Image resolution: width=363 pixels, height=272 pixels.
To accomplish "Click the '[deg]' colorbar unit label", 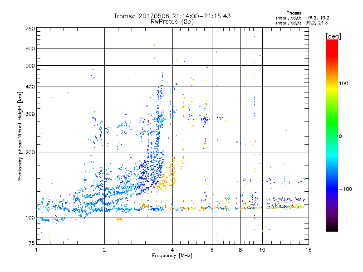I will 333,36.
